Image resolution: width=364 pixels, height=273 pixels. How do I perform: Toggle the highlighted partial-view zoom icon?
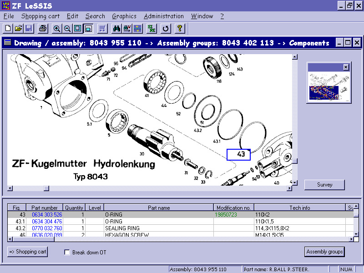coord(88,28)
